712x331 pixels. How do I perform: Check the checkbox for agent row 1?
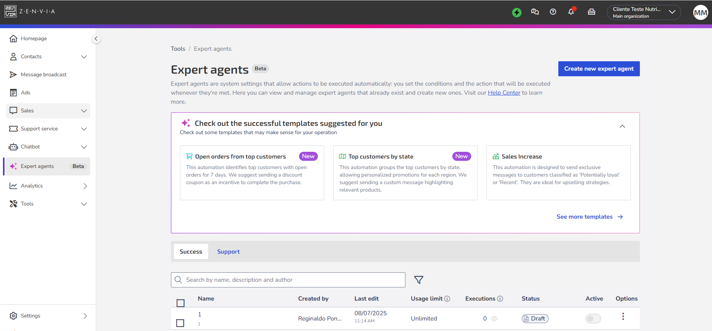tap(180, 323)
